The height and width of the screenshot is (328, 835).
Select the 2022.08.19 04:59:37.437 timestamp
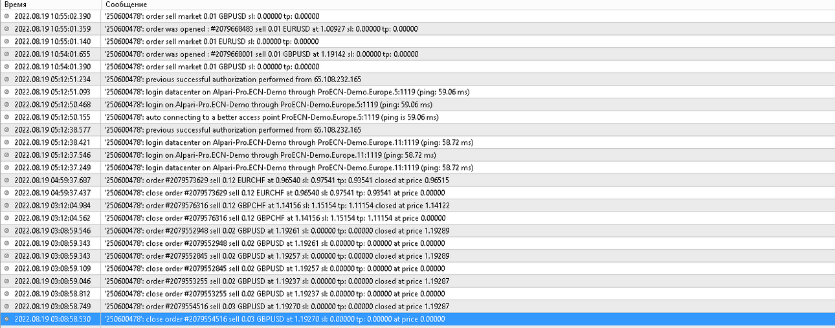[52, 193]
